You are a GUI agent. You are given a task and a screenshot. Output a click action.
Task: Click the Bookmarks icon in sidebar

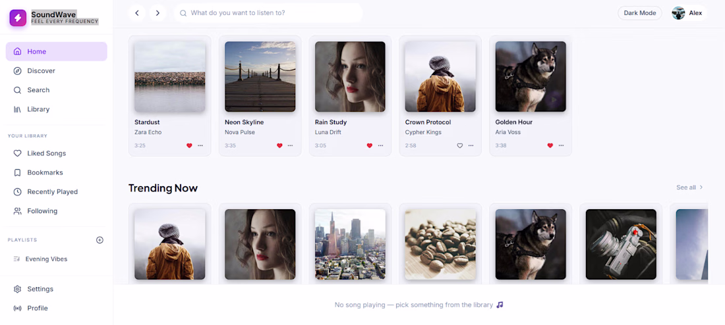(18, 172)
